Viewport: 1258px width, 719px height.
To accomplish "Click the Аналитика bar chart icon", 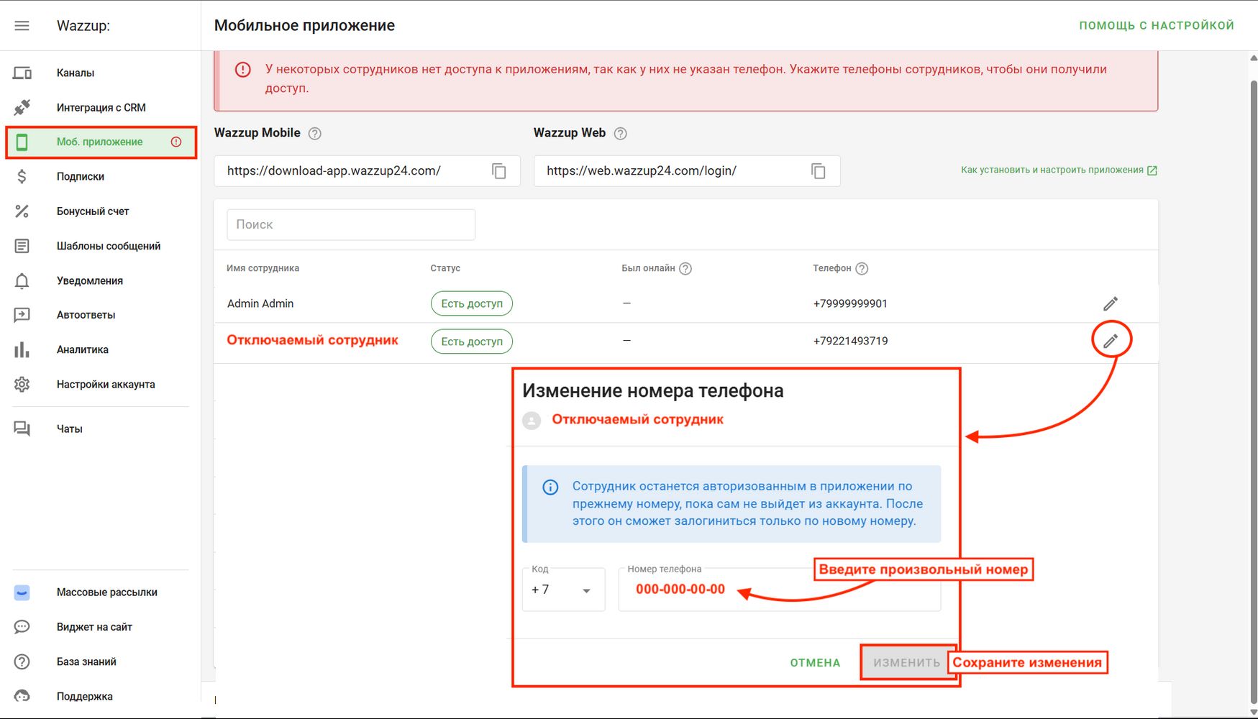I will tap(22, 349).
